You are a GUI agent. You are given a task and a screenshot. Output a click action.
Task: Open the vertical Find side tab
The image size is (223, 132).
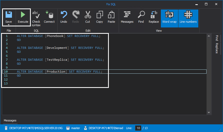[x=217, y=38]
